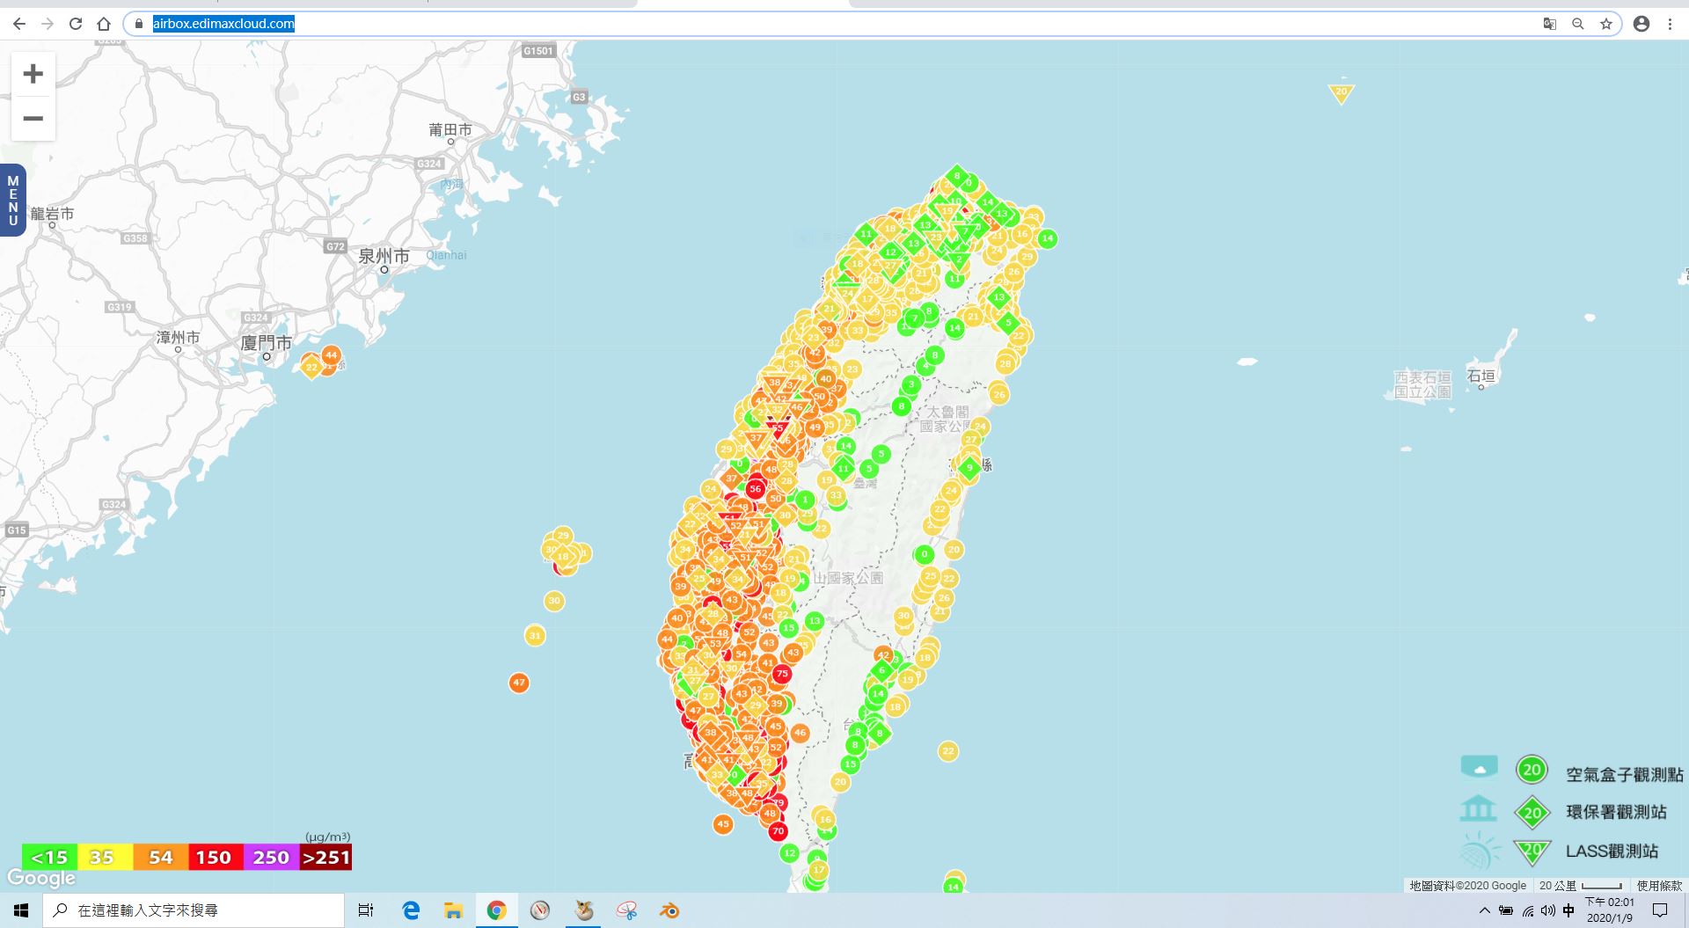Expand the blue MENU side tab
1689x928 pixels.
pos(12,201)
